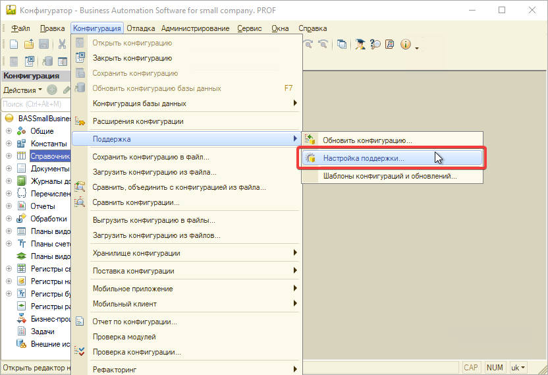This screenshot has height=375, width=548.
Task: Open the uk language dropdown in status bar
Action: click(x=519, y=367)
